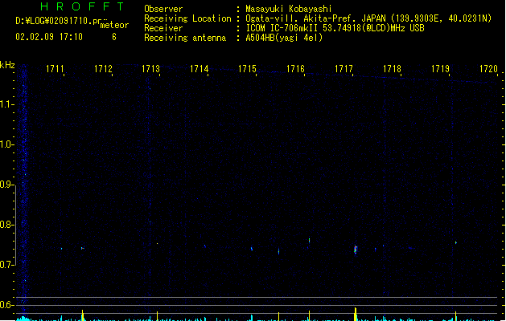506x321 pixels.
Task: Click observer name Masayuki Kobayashi
Action: tap(289, 9)
